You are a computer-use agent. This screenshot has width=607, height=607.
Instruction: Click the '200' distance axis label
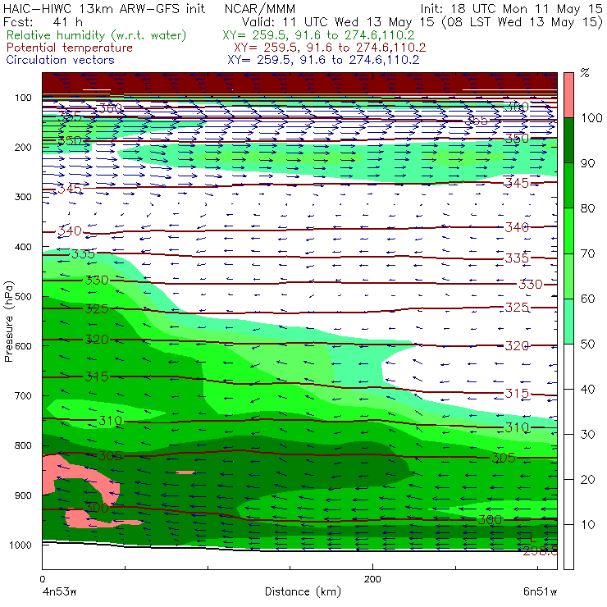(x=372, y=579)
